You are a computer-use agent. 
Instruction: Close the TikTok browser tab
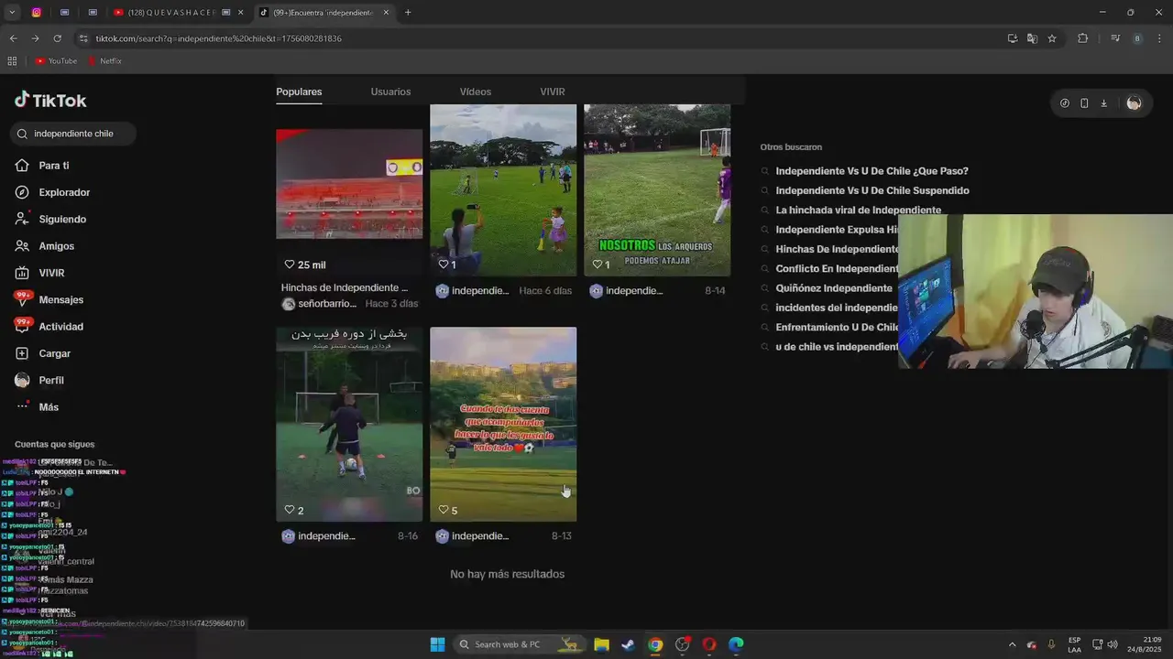pyautogui.click(x=386, y=13)
